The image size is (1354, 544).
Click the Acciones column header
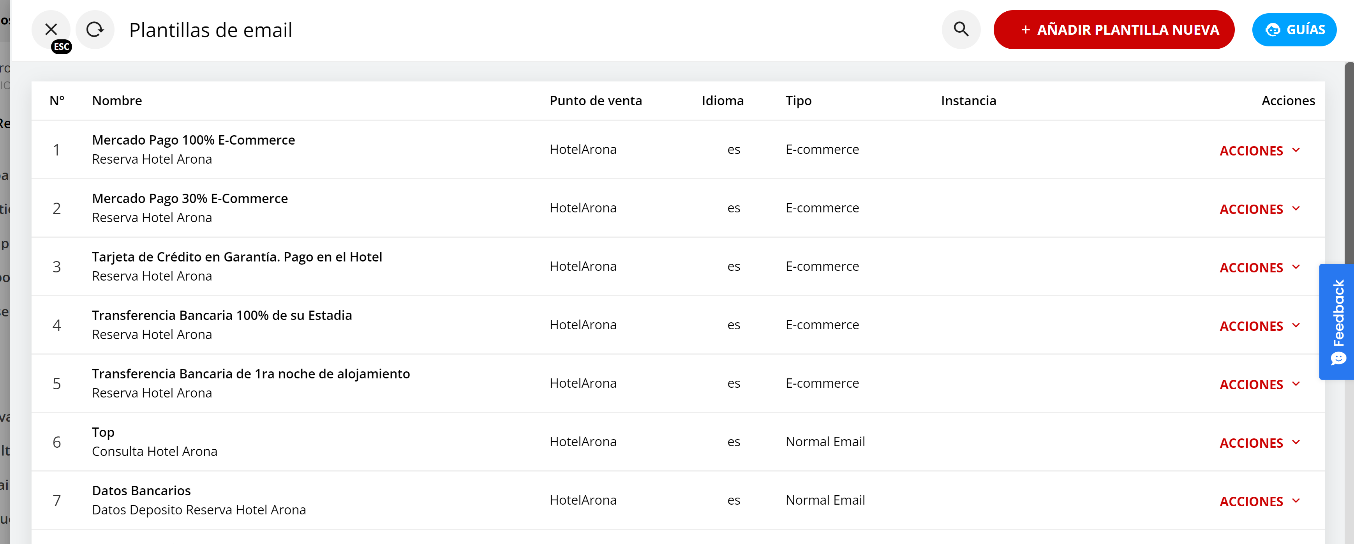tap(1288, 101)
